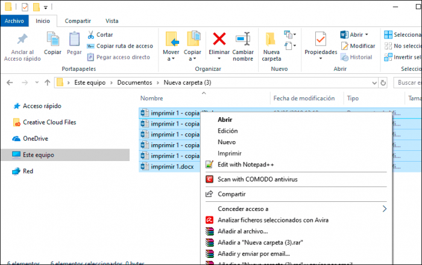Screen dimensions: 422x265
Task: Click Historial in the ribbon
Action: (356, 57)
